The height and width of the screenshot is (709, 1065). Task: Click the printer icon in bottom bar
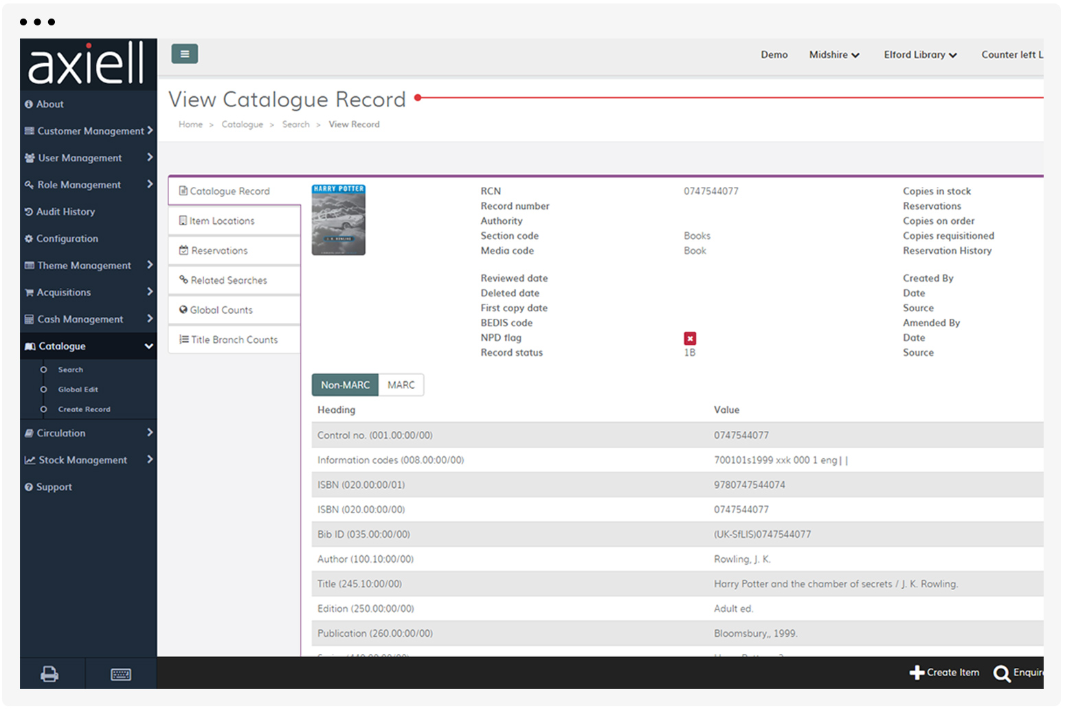pos(49,674)
